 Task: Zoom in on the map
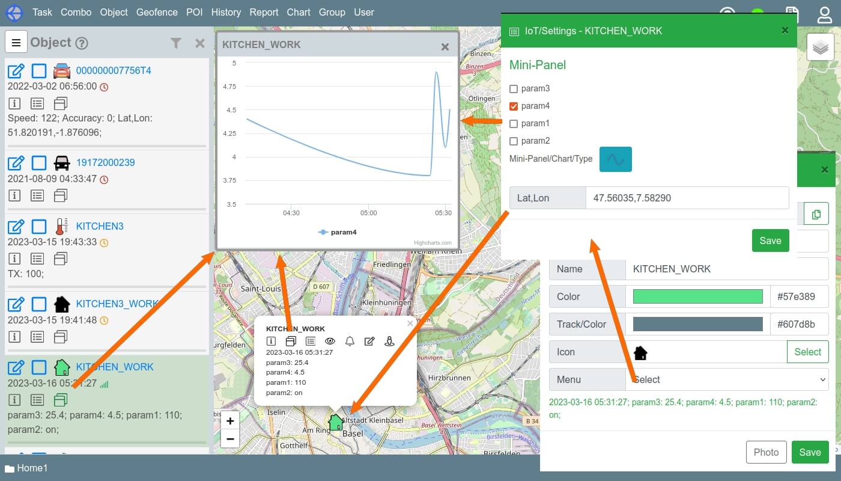(x=230, y=421)
